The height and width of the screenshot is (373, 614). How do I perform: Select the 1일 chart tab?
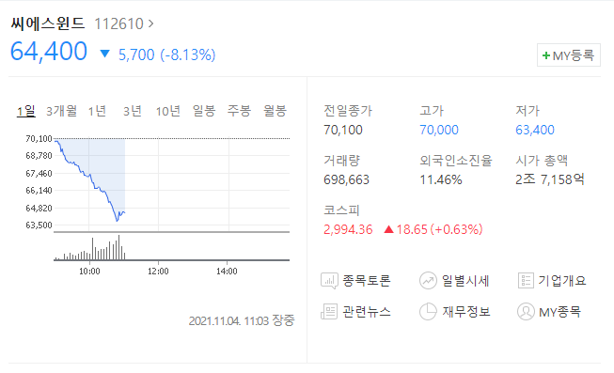(x=25, y=111)
